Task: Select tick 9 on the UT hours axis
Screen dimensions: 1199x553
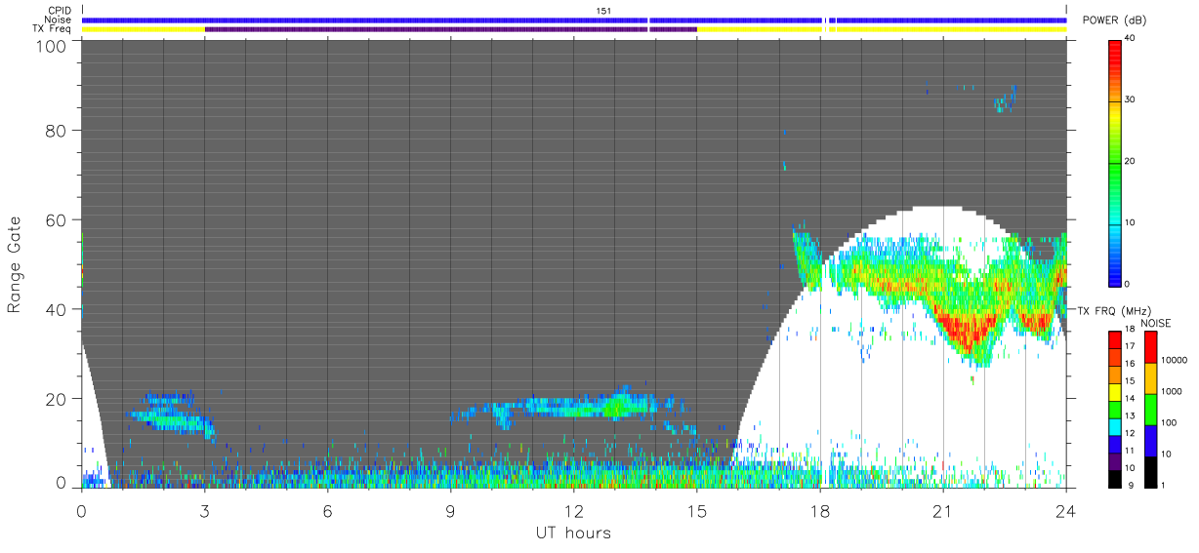Action: [450, 510]
